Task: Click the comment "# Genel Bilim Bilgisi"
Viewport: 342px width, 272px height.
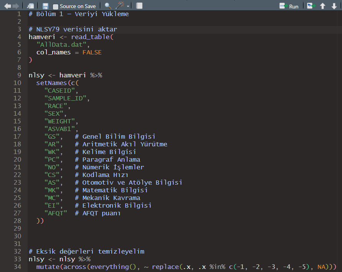Action: (115, 137)
